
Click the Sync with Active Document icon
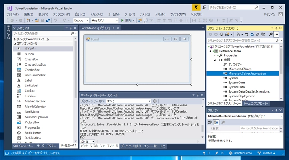pos(246,35)
